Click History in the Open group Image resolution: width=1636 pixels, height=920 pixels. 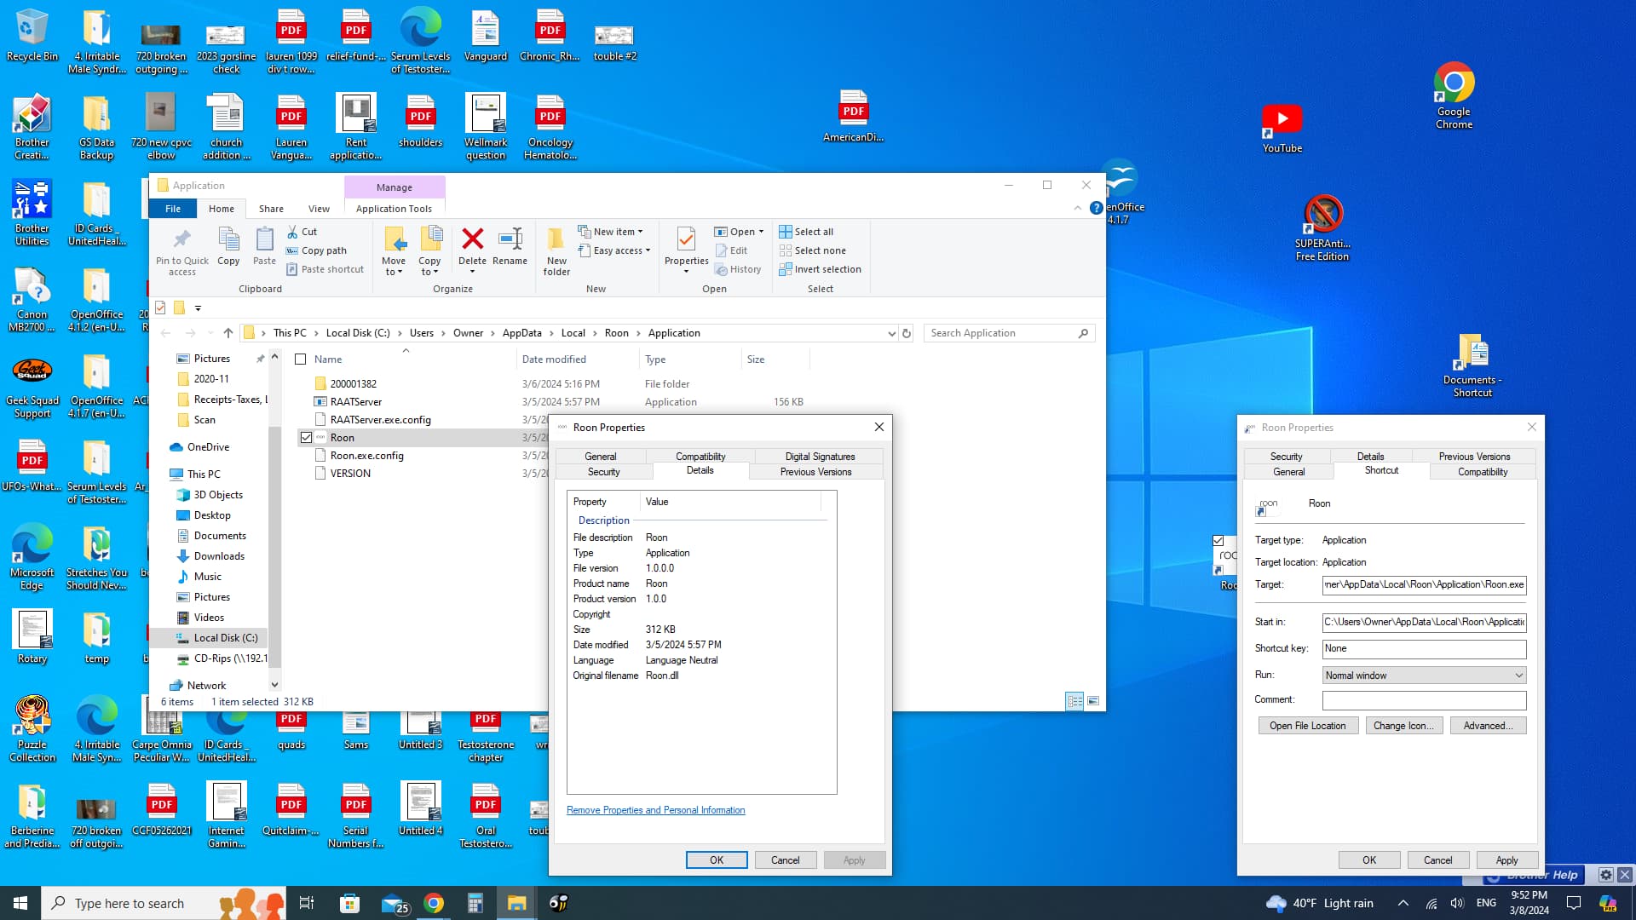coord(738,269)
